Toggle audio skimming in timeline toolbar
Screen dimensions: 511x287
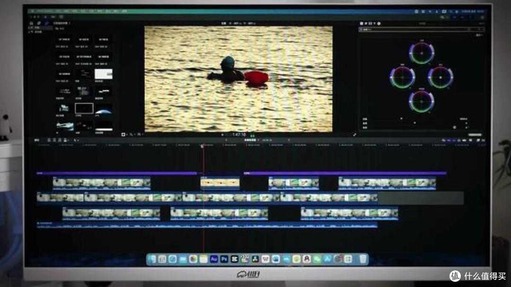tap(454, 140)
